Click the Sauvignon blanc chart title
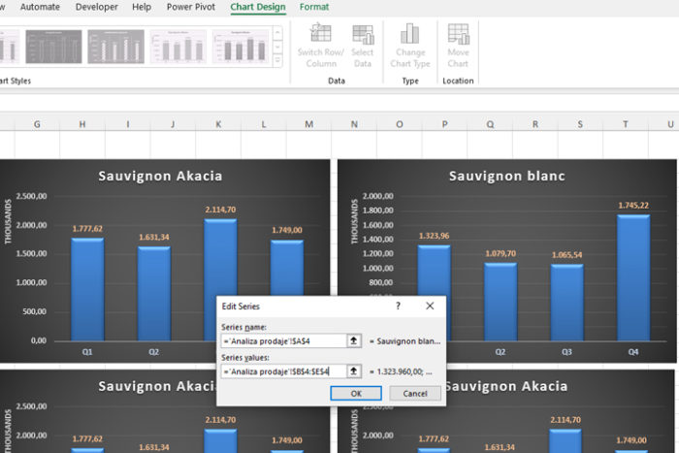 (x=507, y=176)
